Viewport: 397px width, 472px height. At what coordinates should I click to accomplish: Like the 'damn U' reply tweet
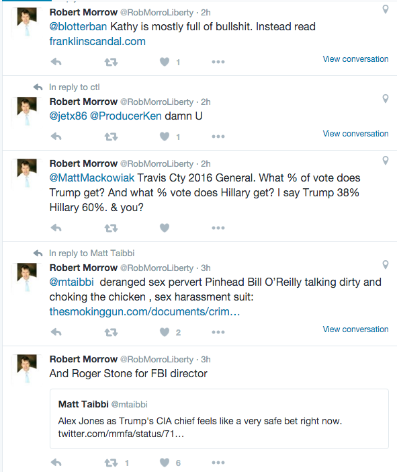coord(165,136)
